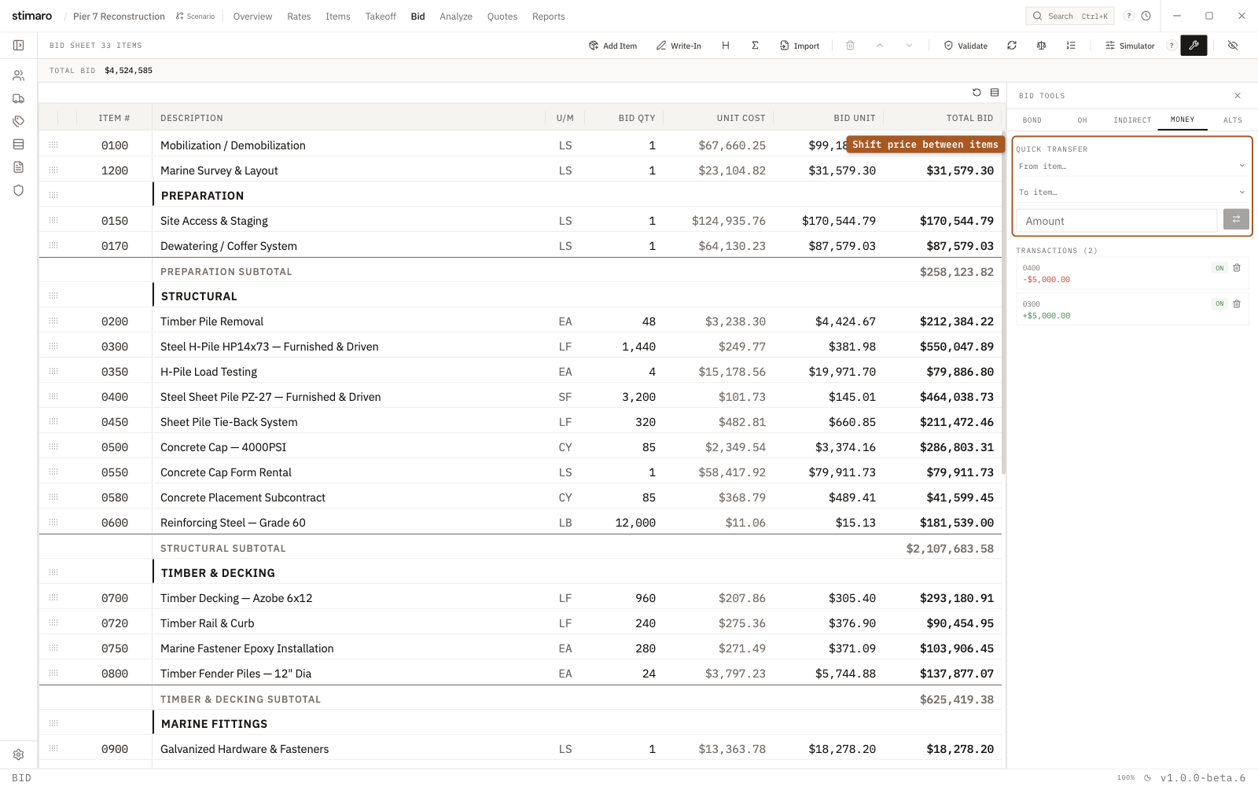Click the Pier 7 Reconstruction project name
This screenshot has width=1258, height=786.
point(119,17)
